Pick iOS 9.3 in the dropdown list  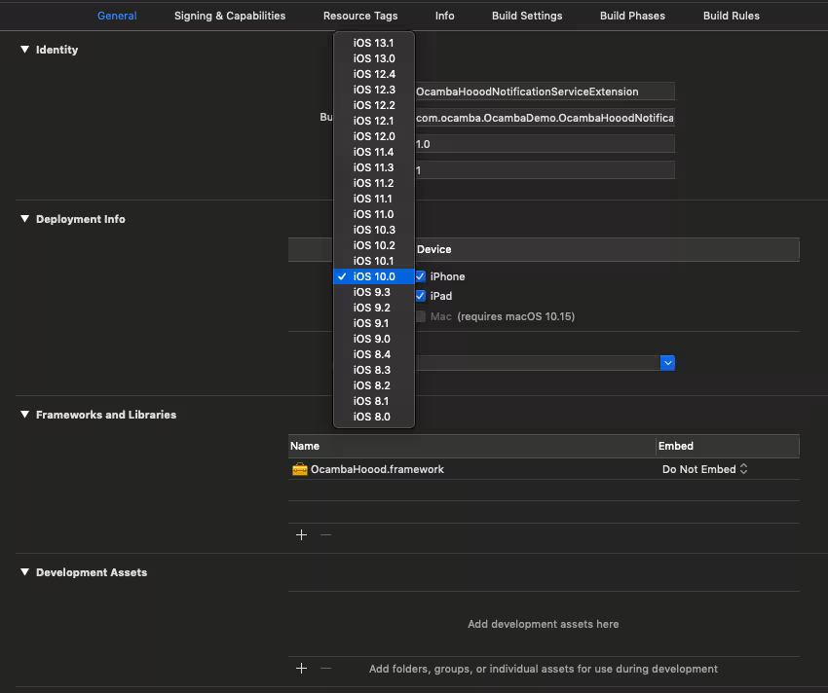point(371,292)
